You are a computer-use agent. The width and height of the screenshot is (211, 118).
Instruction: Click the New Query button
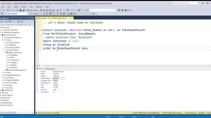33,10
